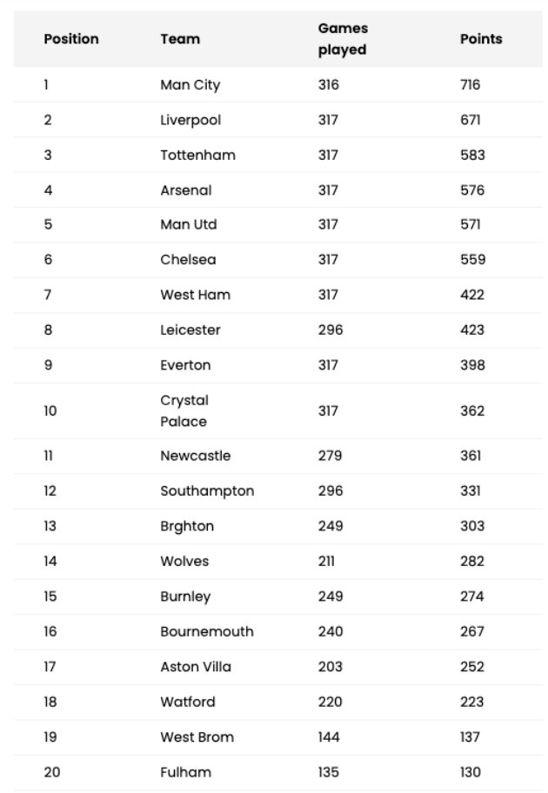Select the Arsenal row team name

[x=186, y=190]
